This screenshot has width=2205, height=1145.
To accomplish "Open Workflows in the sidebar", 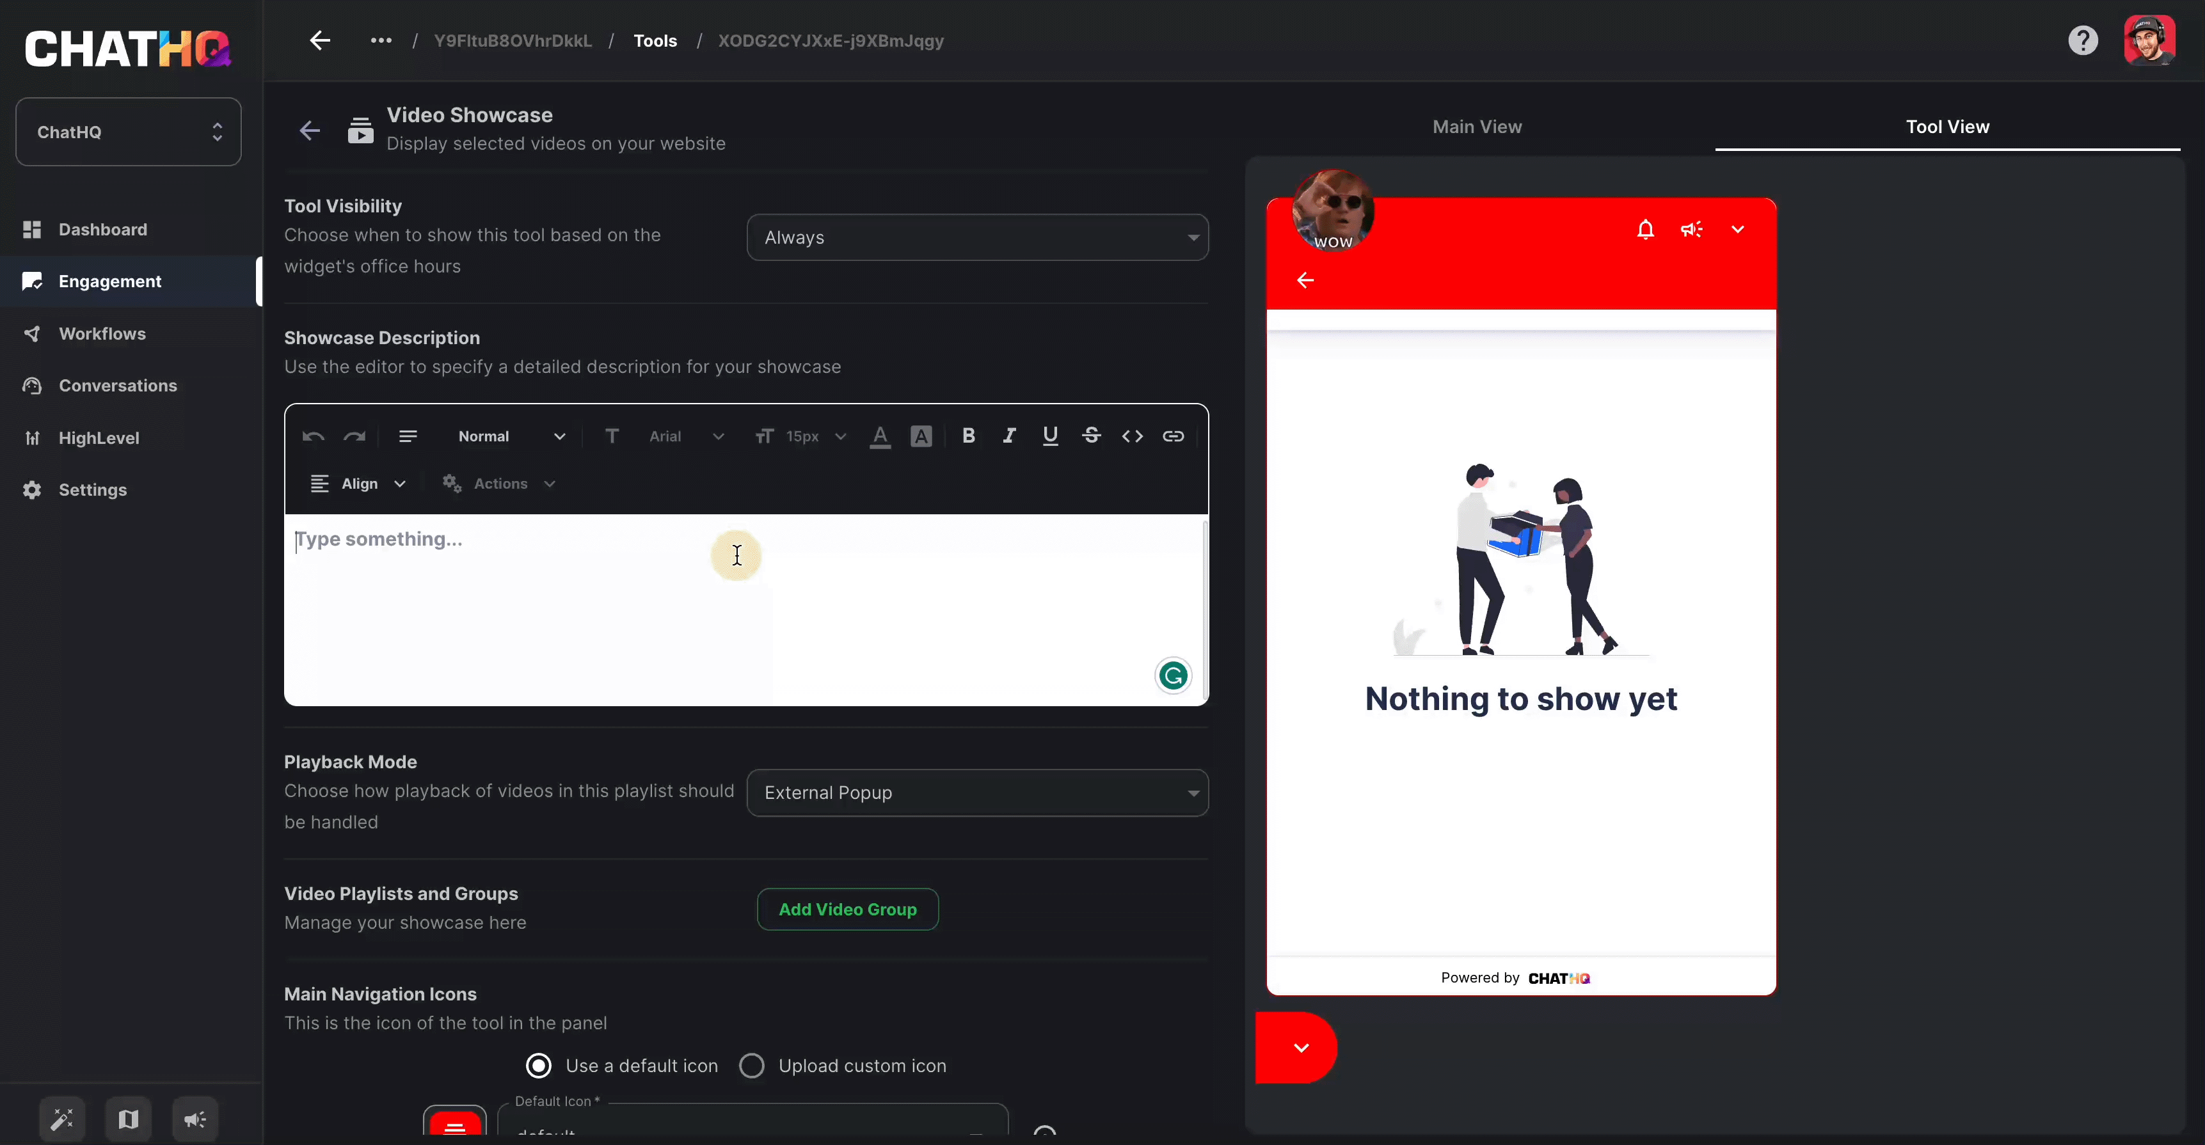I will point(102,334).
